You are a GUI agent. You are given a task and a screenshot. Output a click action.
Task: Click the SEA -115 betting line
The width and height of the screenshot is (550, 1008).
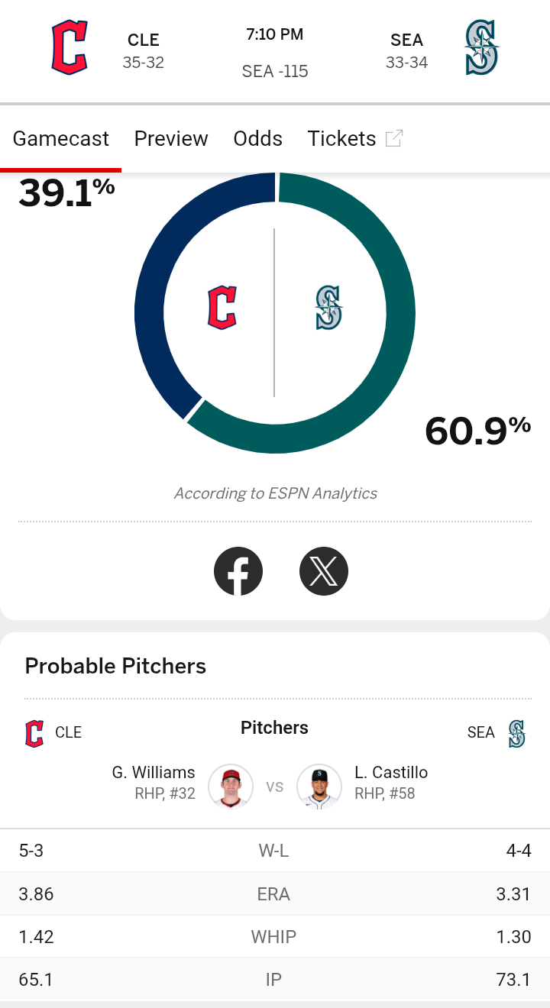275,72
